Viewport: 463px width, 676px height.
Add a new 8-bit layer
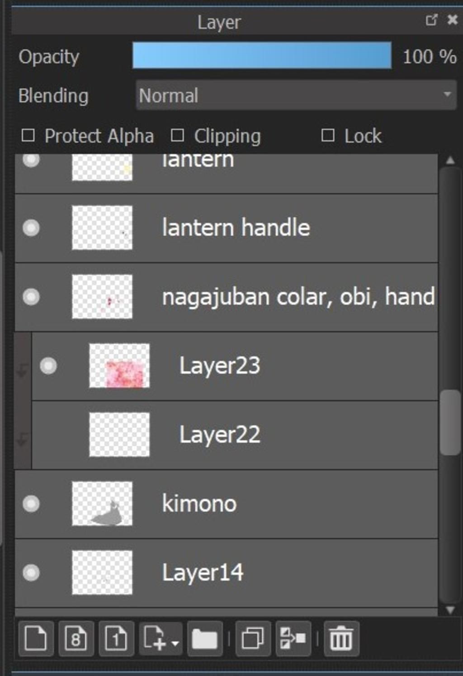tap(76, 638)
